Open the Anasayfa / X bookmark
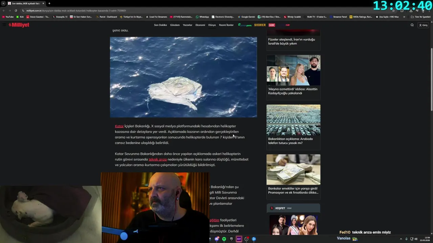The width and height of the screenshot is (433, 243). 60,17
